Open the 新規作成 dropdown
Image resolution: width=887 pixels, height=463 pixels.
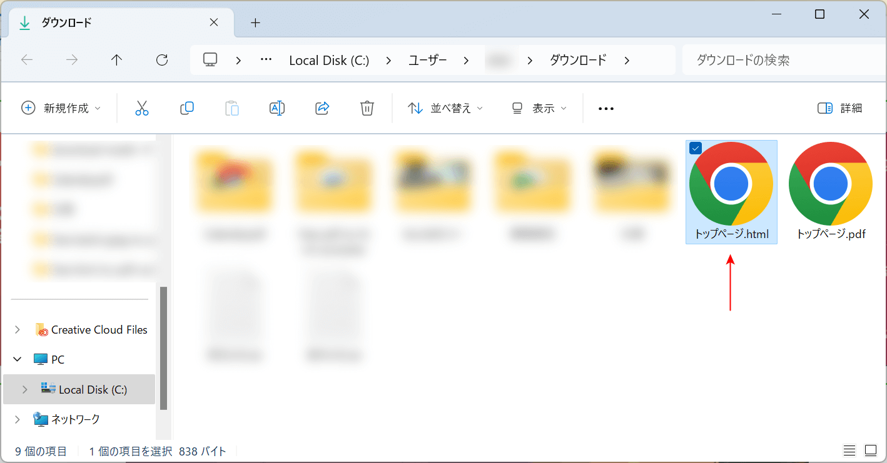tap(61, 108)
